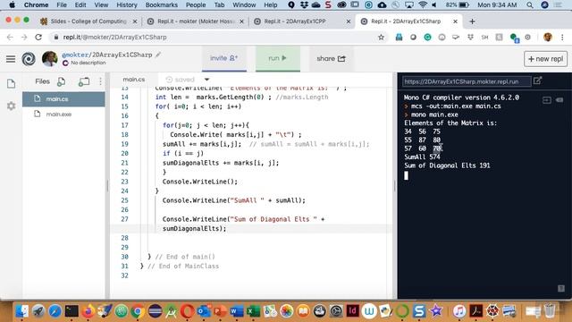Click 'Console.WriteLine();' on line 23

pos(200,182)
